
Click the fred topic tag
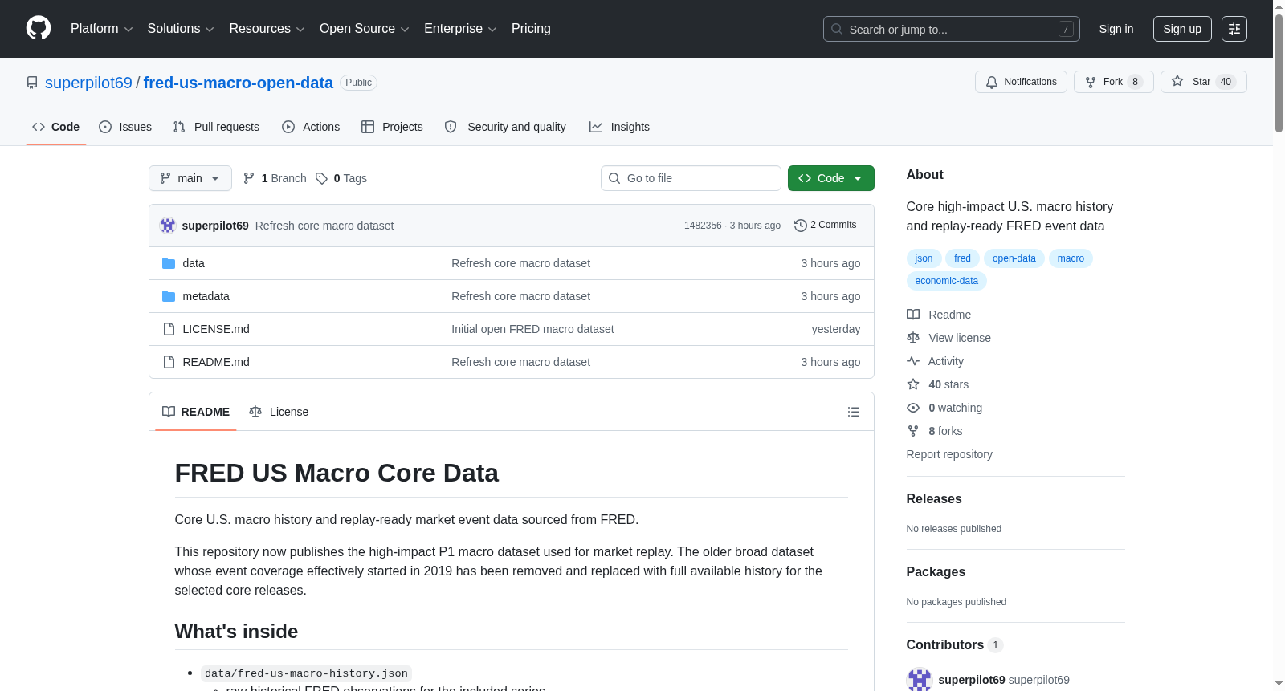pyautogui.click(x=962, y=258)
